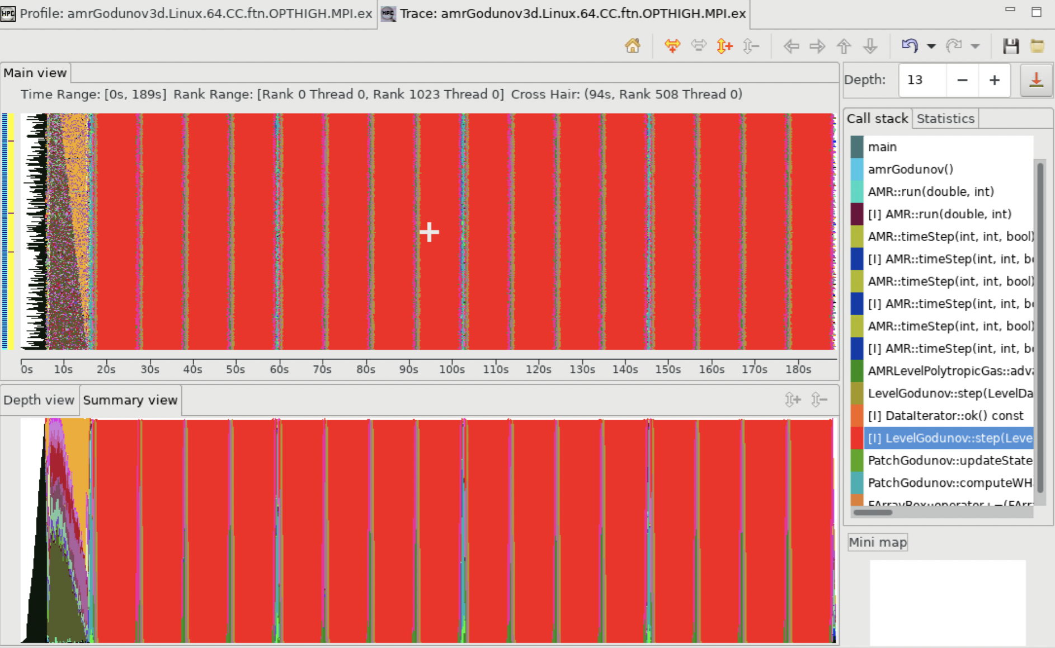1055x648 pixels.
Task: Open the redo history dropdown arrow
Action: [976, 46]
